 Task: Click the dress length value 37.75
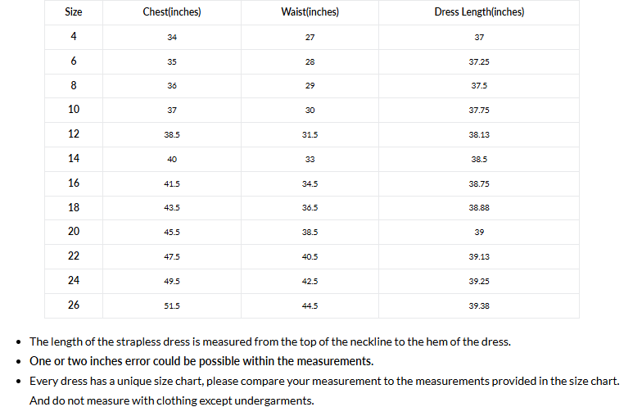[479, 111]
